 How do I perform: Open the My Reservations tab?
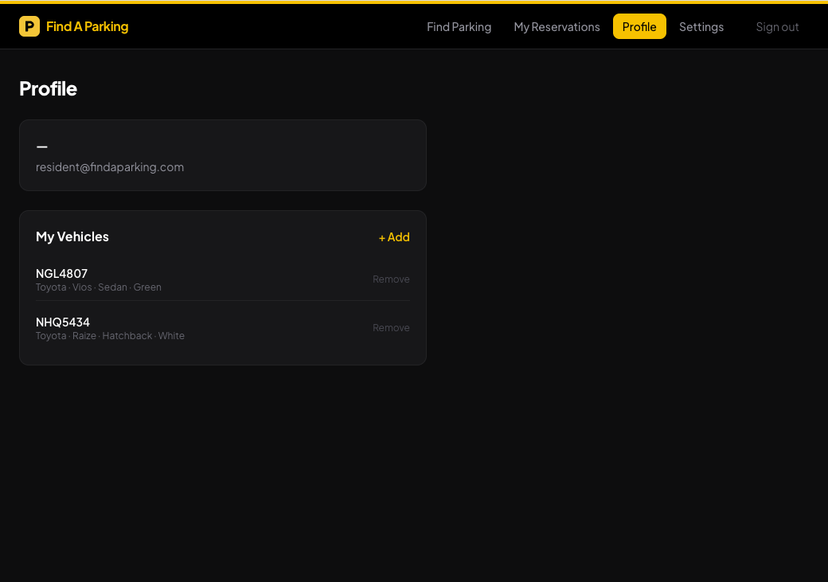[x=557, y=27]
